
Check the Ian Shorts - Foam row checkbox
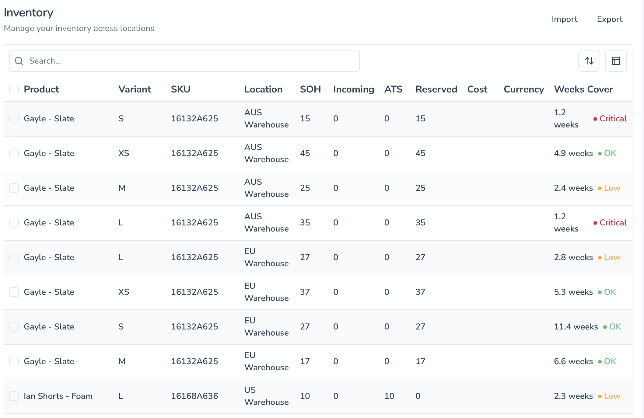point(14,396)
